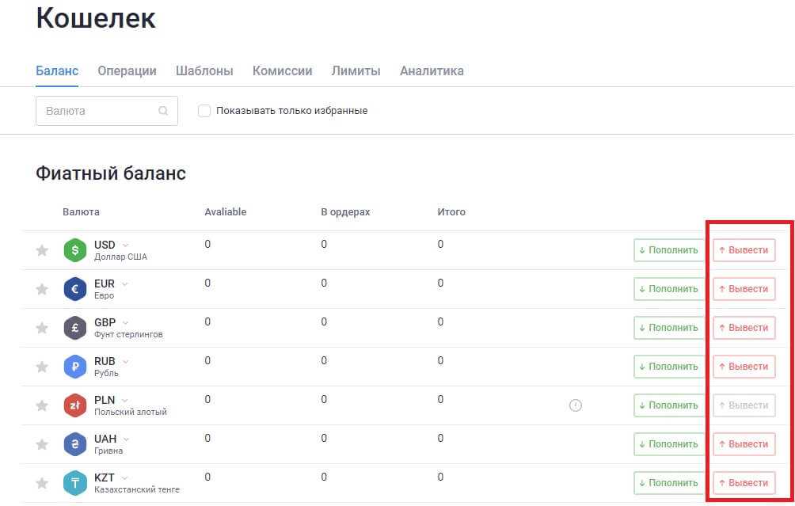This screenshot has height=506, width=795.
Task: Click the info icon in PLN row
Action: [x=576, y=405]
